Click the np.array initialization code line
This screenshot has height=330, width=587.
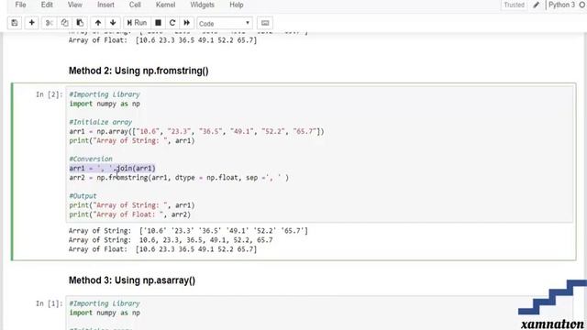[x=196, y=131]
